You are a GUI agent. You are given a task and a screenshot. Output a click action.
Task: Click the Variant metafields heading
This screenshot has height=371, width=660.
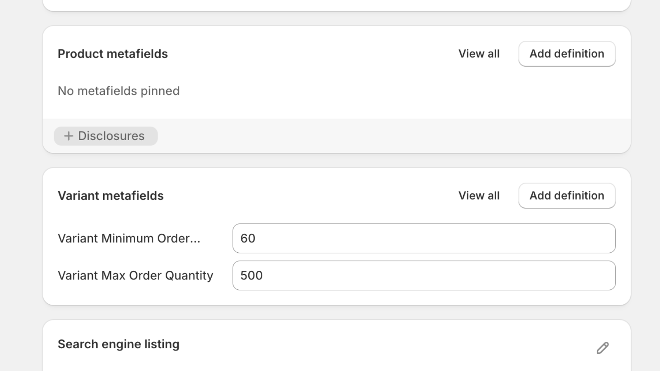111,195
